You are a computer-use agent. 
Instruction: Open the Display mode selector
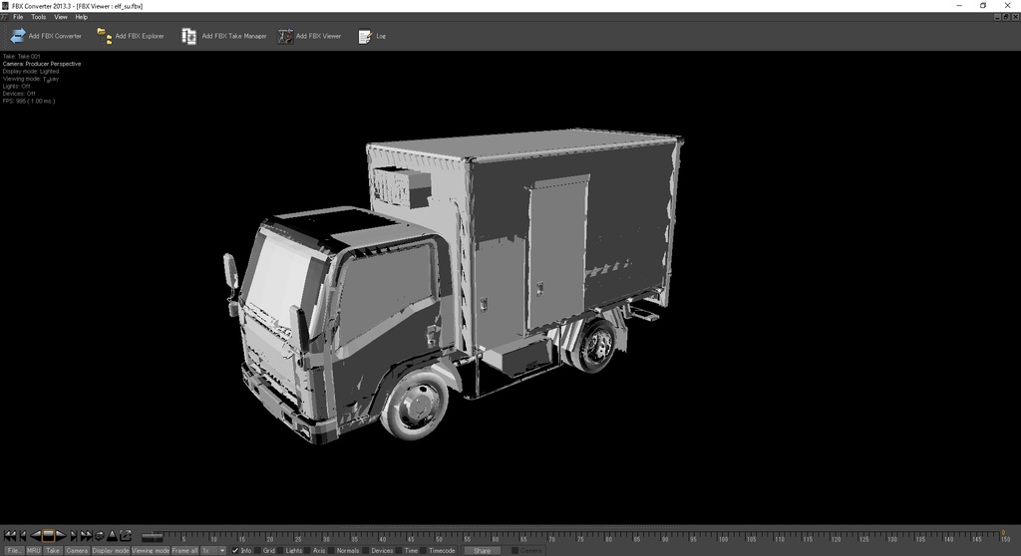[x=111, y=550]
